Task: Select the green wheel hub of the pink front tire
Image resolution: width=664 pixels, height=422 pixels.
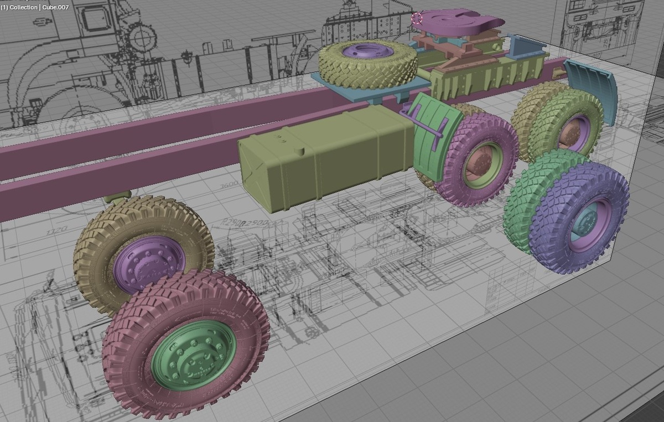Action: pos(194,355)
